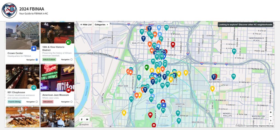280x130 pixels.
Task: Click the Arts & Culture category tag
Action: point(49,60)
